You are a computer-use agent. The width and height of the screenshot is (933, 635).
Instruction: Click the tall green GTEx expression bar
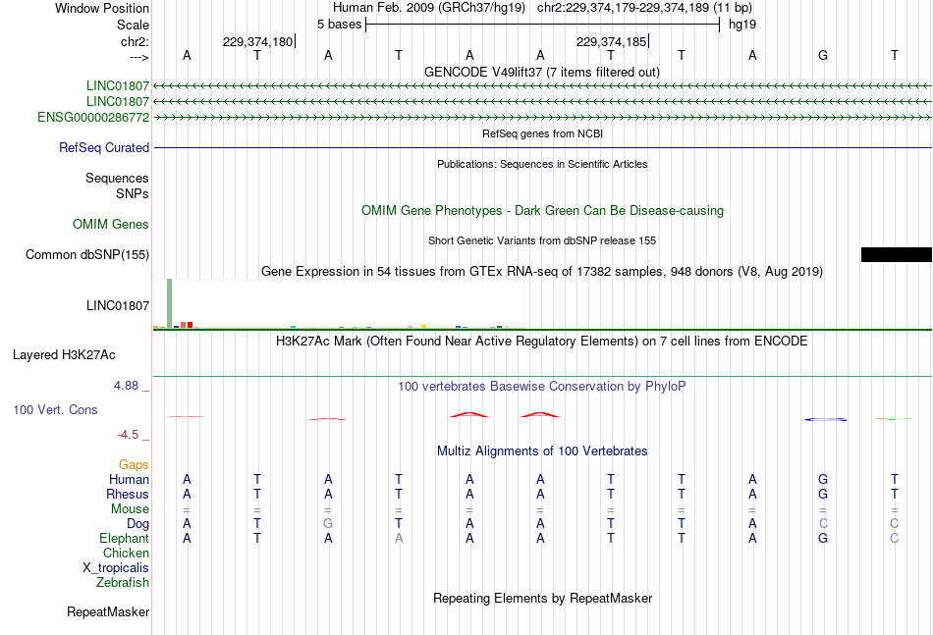(170, 302)
